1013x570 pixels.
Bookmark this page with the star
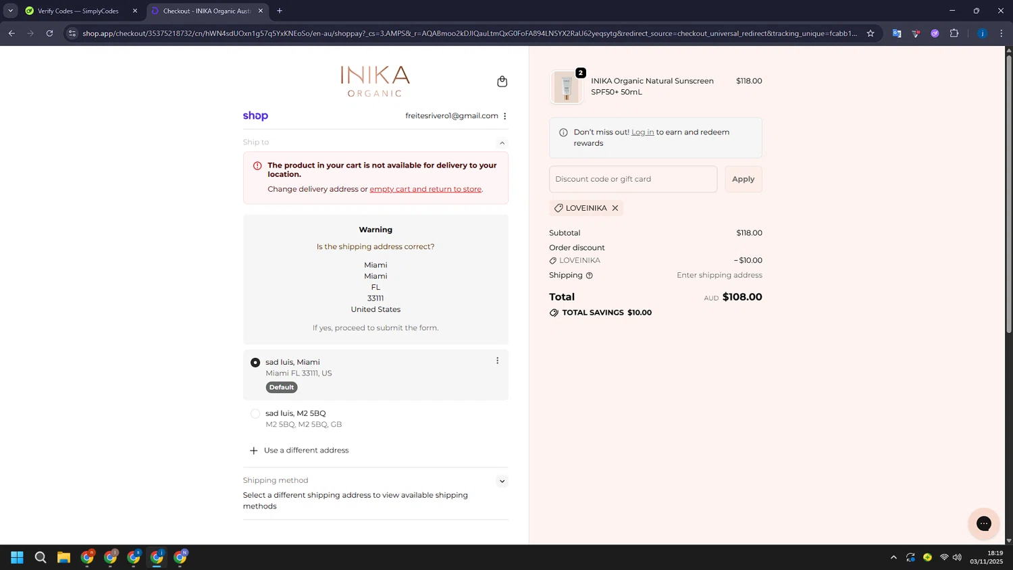[x=871, y=33]
